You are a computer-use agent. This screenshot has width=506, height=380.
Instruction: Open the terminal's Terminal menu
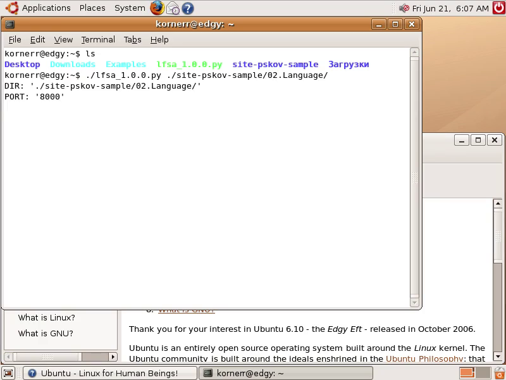98,39
